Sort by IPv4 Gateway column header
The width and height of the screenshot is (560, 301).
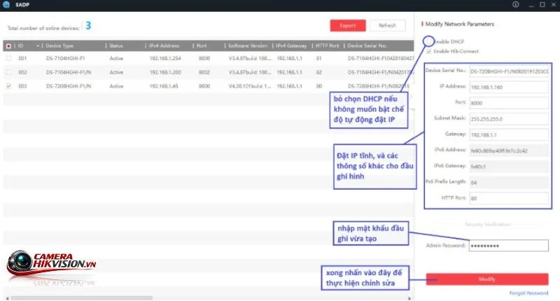(291, 45)
